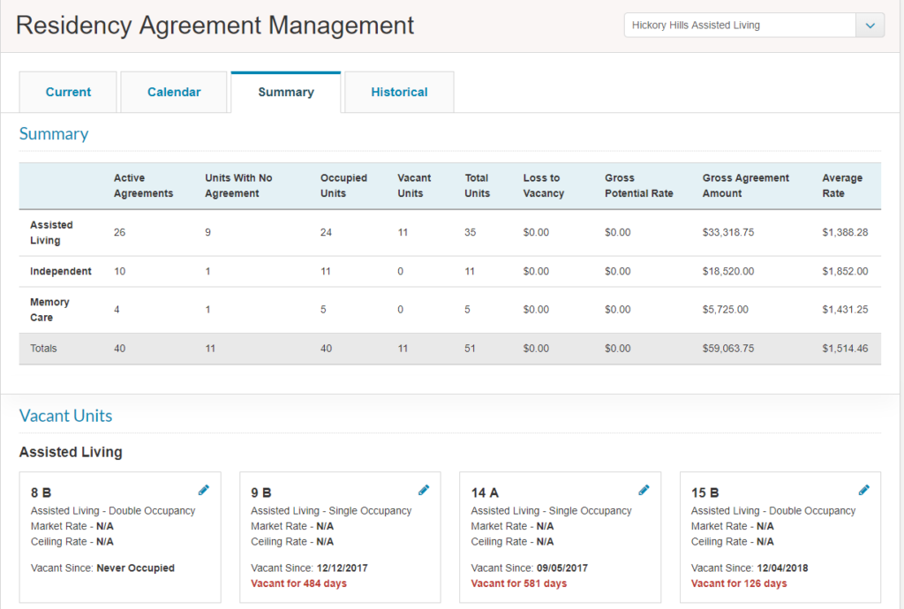Click the Never Occupied status text
The width and height of the screenshot is (904, 609).
135,568
